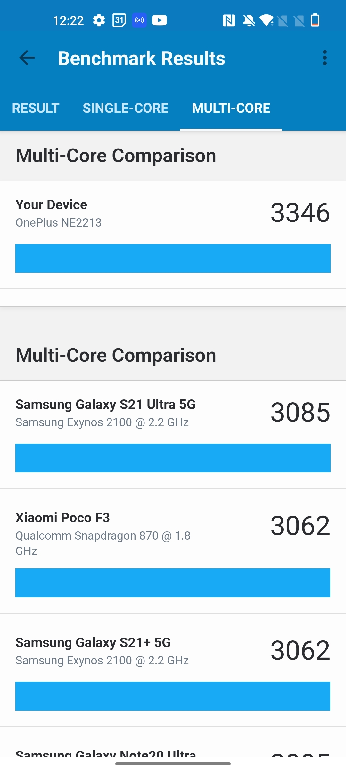Tap the OnePlus NE2213 device label
The height and width of the screenshot is (772, 346).
(59, 223)
